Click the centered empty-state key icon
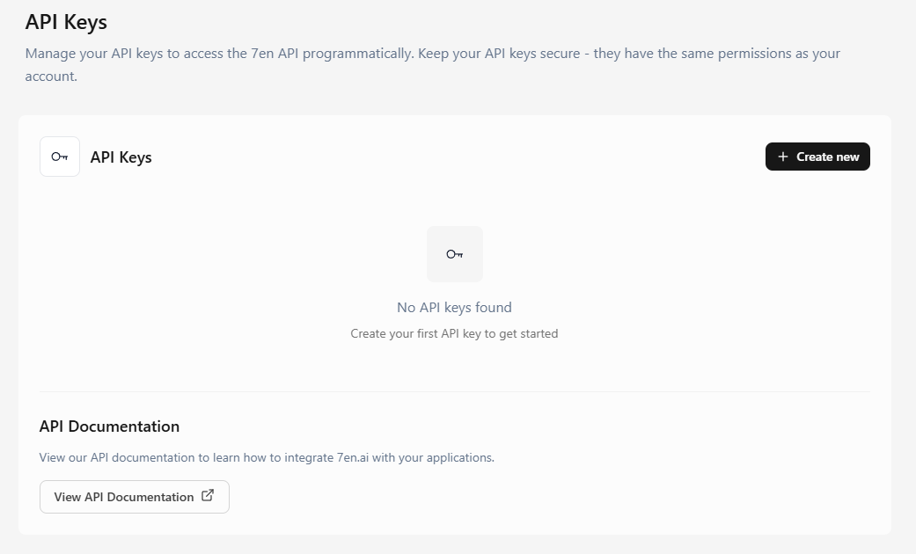Image resolution: width=916 pixels, height=554 pixels. point(455,254)
